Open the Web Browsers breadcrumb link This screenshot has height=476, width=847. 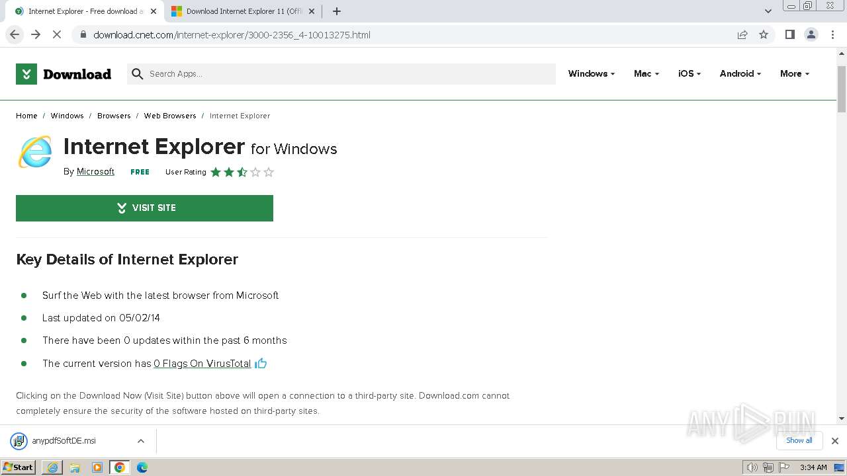[x=170, y=116]
